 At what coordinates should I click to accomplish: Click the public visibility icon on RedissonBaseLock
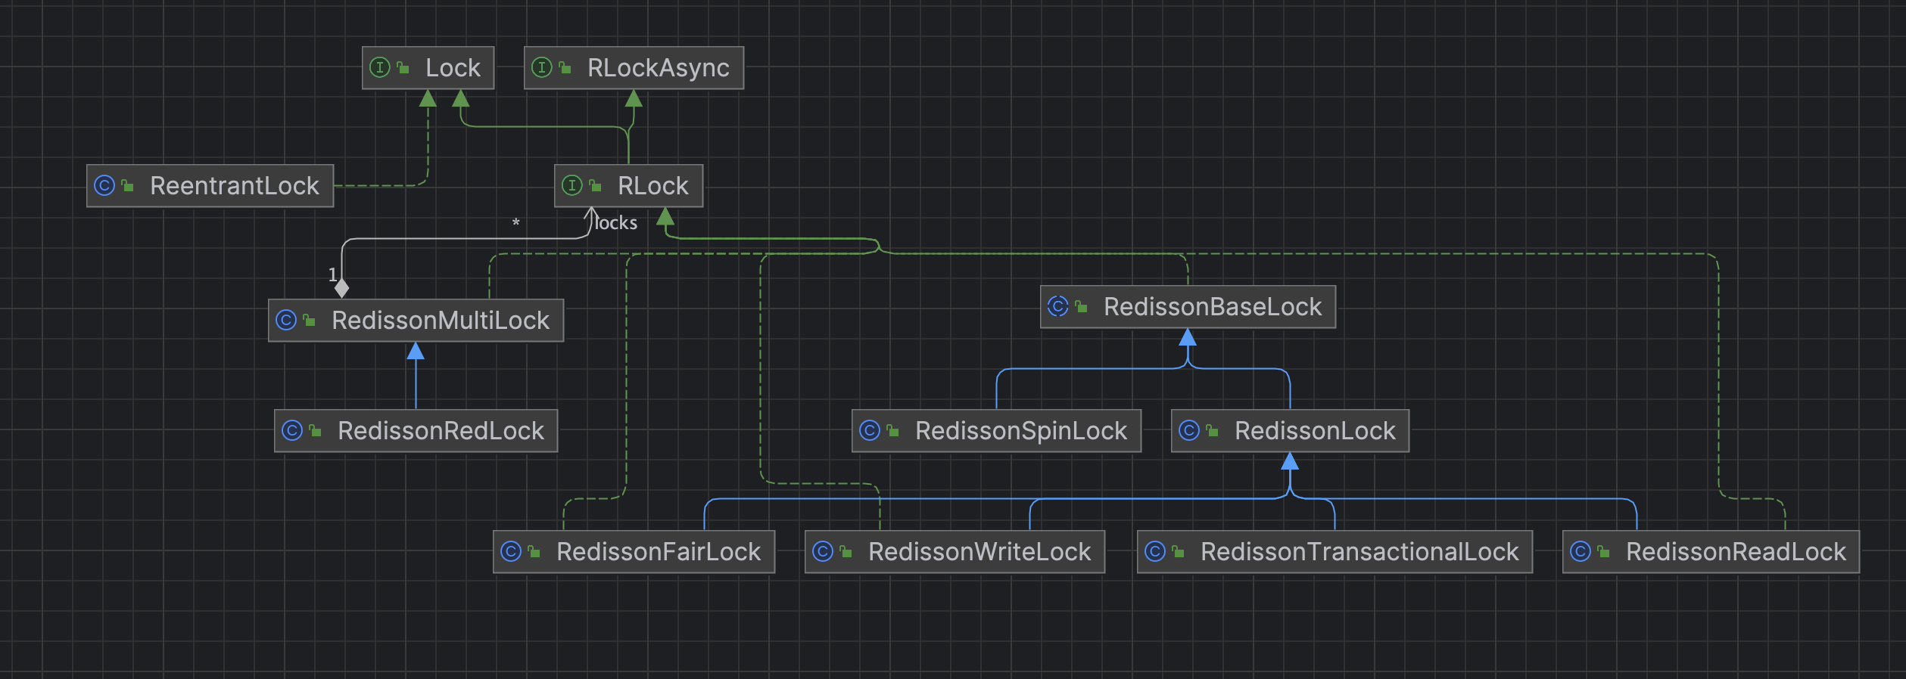coord(1081,307)
